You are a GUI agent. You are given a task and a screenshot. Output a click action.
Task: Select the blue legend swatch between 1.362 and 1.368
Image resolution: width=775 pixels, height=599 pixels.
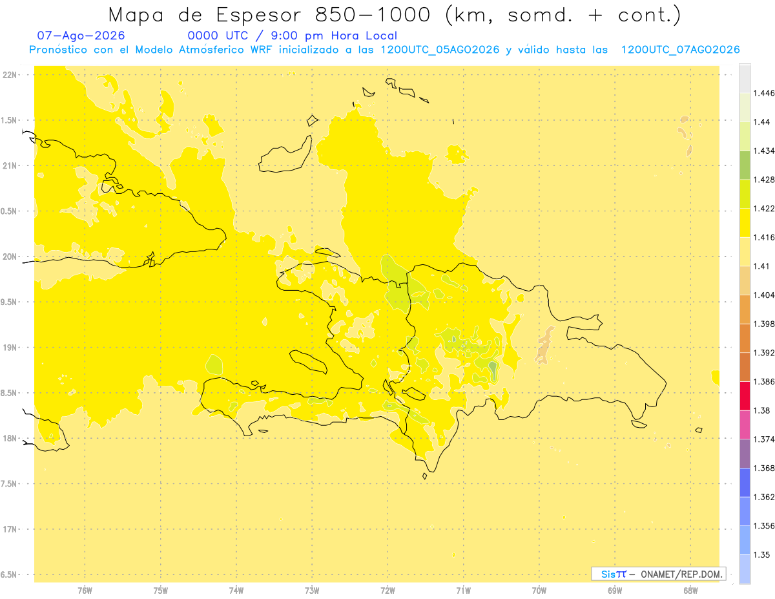745,482
